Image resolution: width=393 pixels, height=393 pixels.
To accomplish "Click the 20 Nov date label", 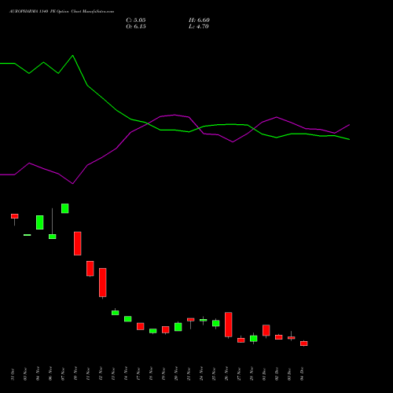I will pyautogui.click(x=176, y=374).
